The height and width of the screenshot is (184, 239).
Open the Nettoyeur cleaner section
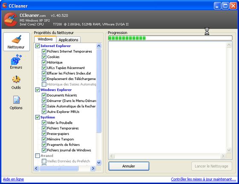16,42
